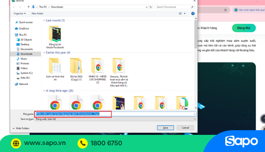Viewport: 265px width, 152px height.
Task: Select third Chrome HTML file in A long time ago
Action: 97,103
